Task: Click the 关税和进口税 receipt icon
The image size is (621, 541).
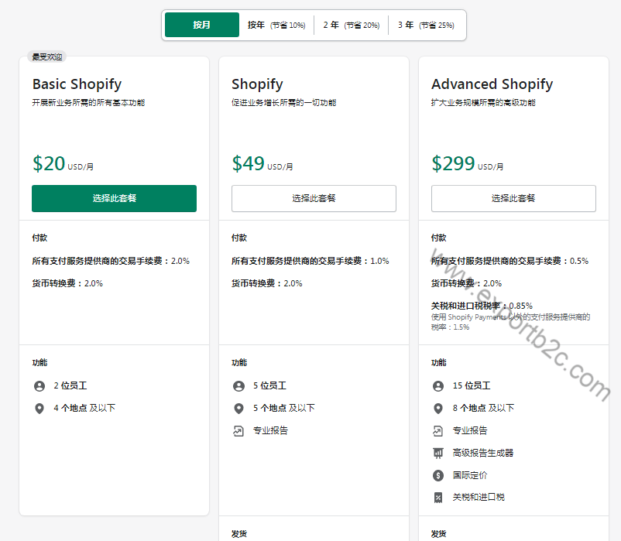Action: click(x=438, y=498)
